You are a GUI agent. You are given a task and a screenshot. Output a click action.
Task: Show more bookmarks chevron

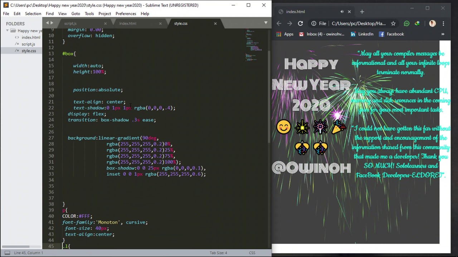443,34
